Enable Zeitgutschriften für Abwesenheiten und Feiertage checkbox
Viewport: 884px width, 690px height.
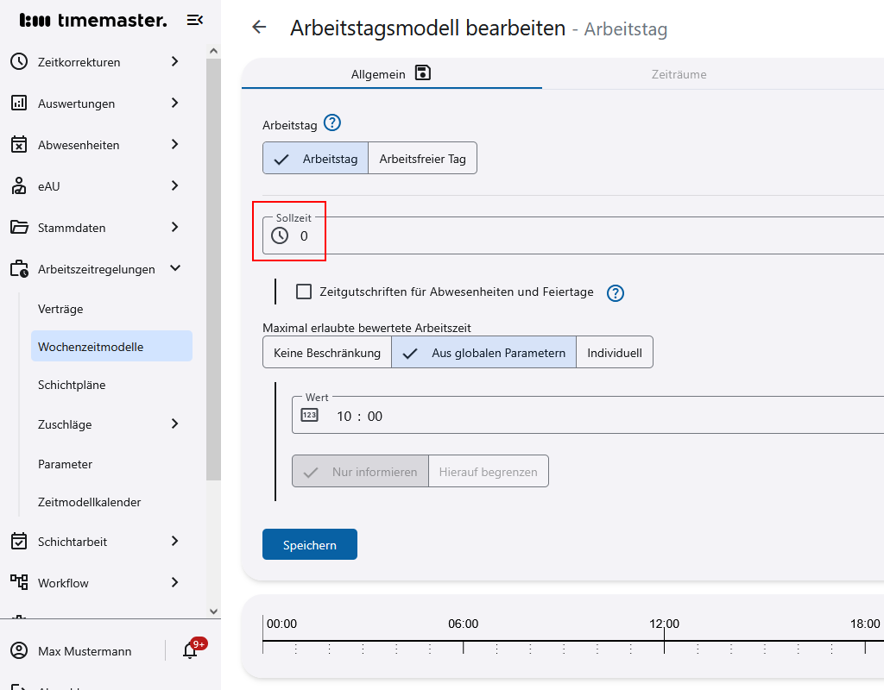(x=304, y=292)
